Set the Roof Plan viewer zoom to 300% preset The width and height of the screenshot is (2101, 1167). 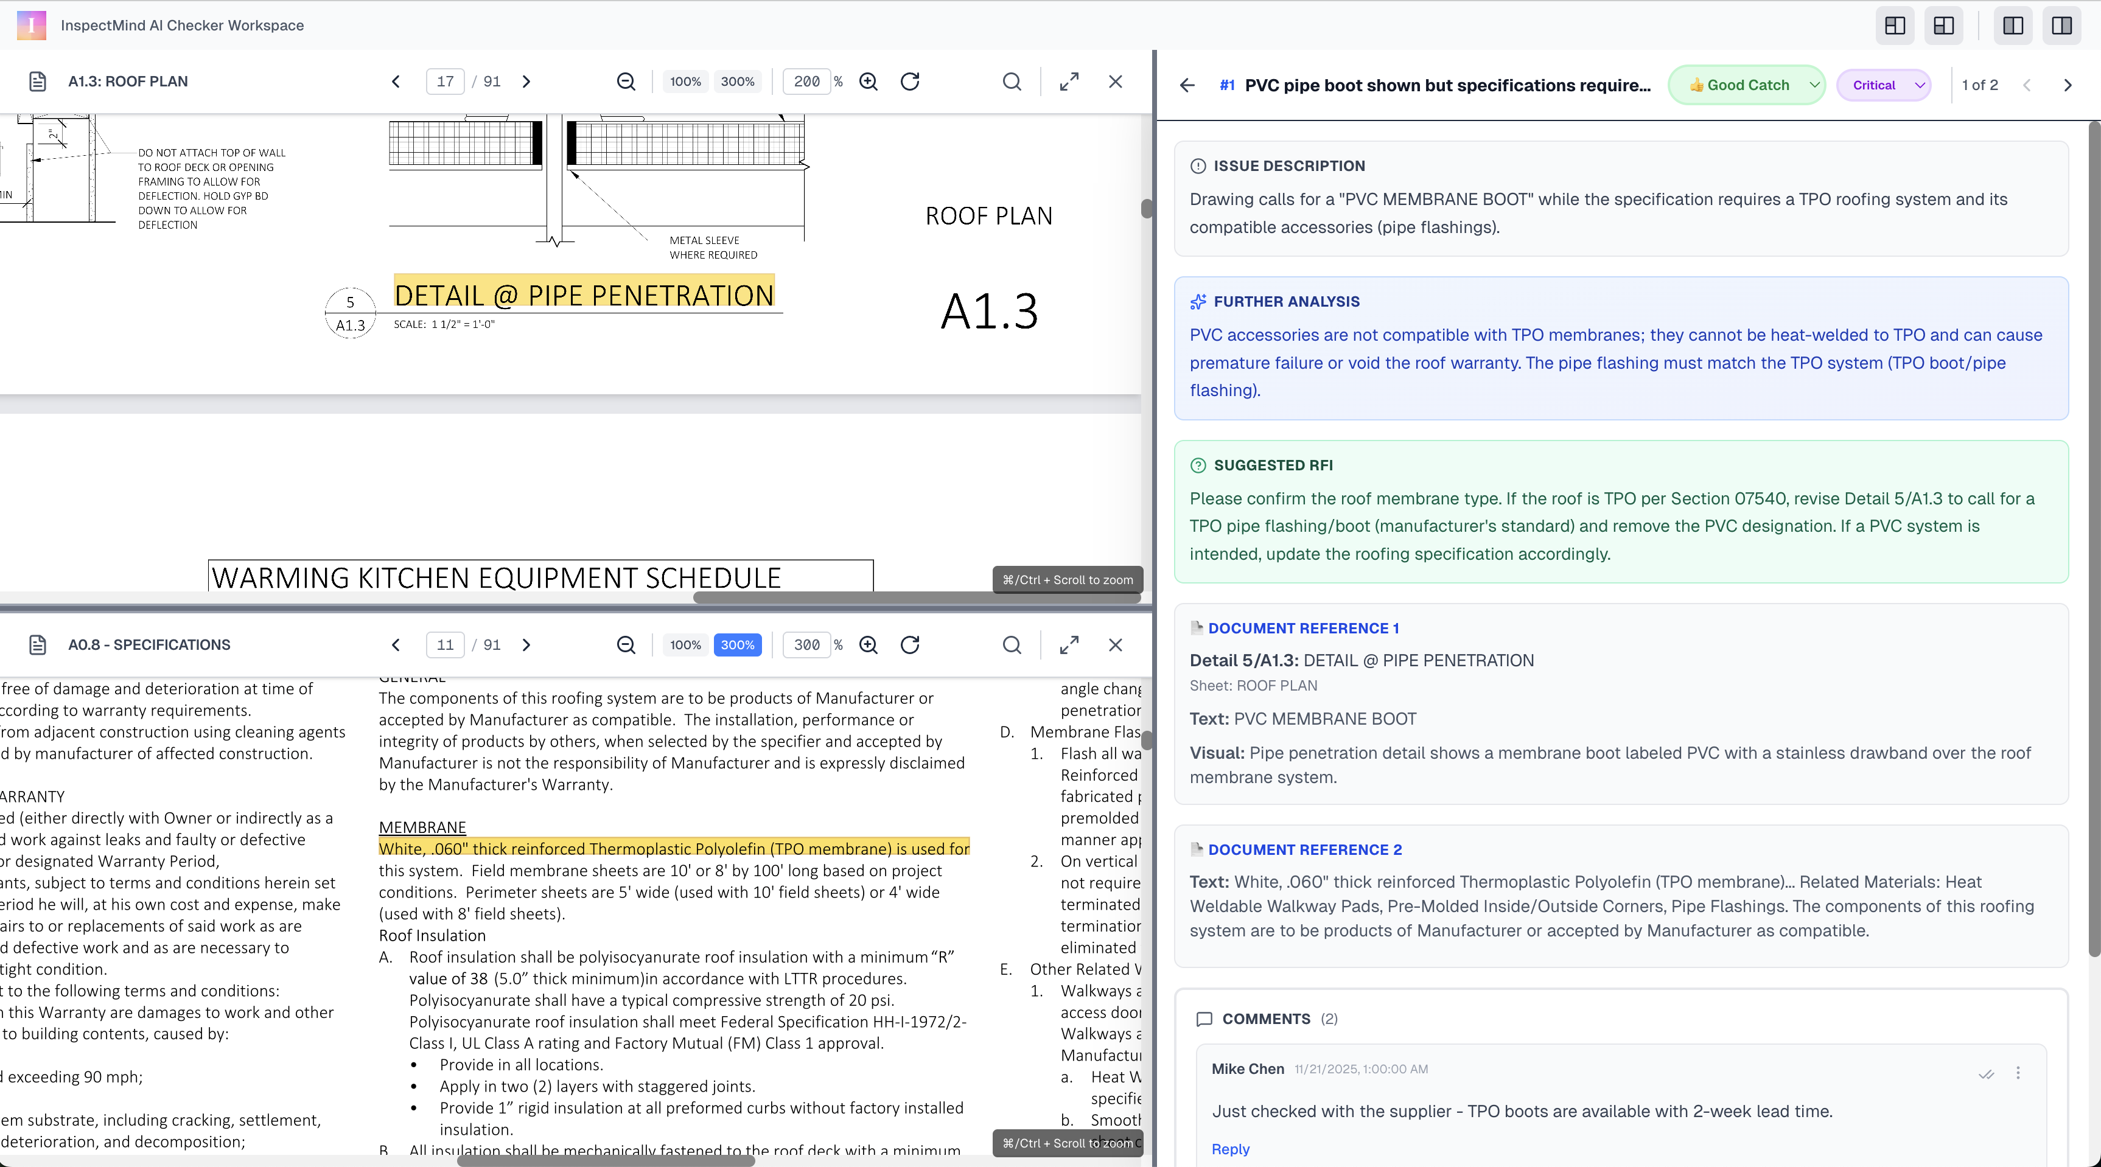pos(737,82)
